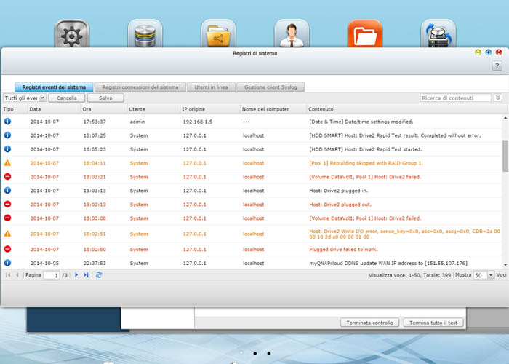Screen dimensions: 509x364
Task: Click the help question mark button
Action: coord(497,66)
